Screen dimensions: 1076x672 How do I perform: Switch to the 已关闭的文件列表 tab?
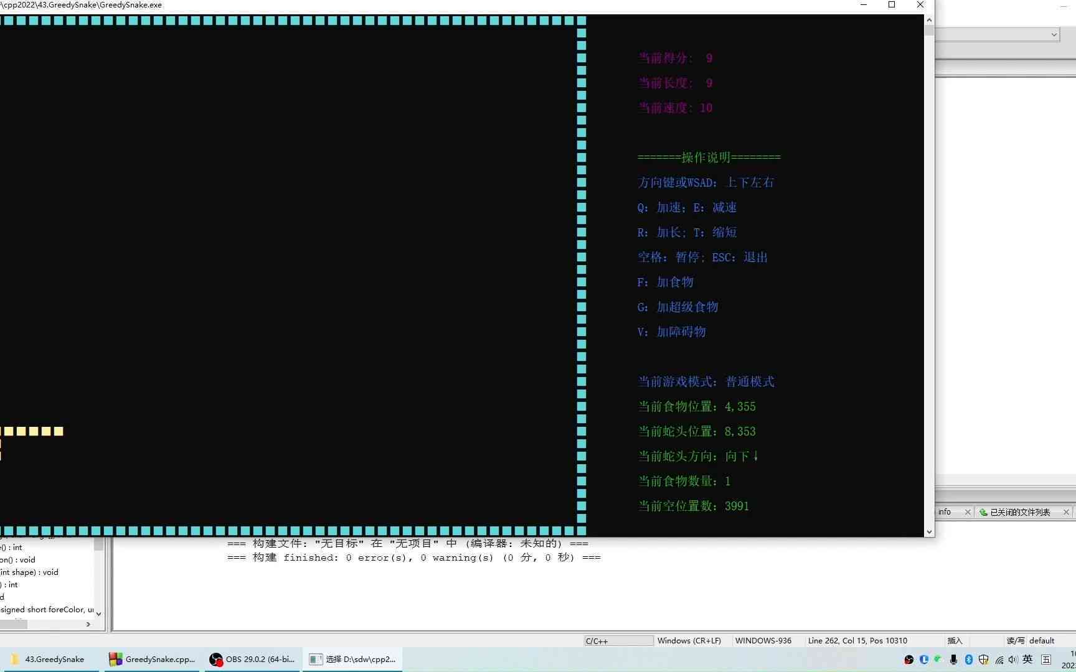tap(1020, 512)
